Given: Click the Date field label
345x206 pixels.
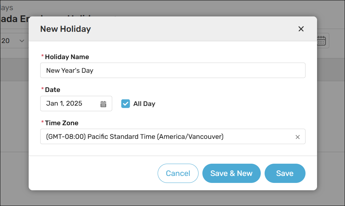Looking at the screenshot, I should (x=52, y=90).
